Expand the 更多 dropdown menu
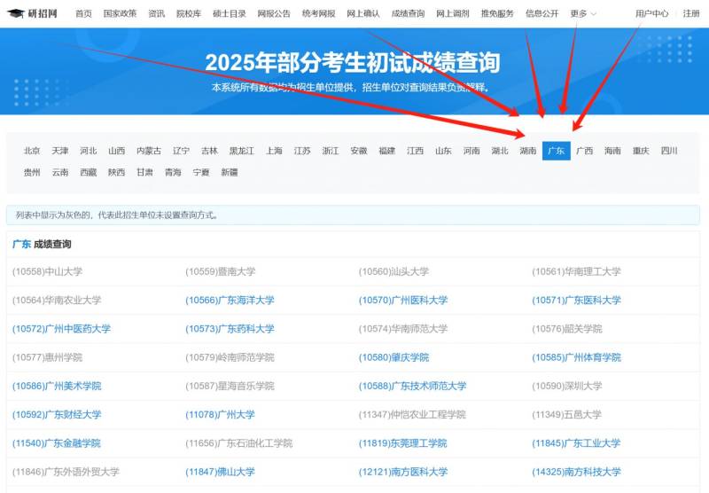Image resolution: width=709 pixels, height=493 pixels. click(x=583, y=13)
